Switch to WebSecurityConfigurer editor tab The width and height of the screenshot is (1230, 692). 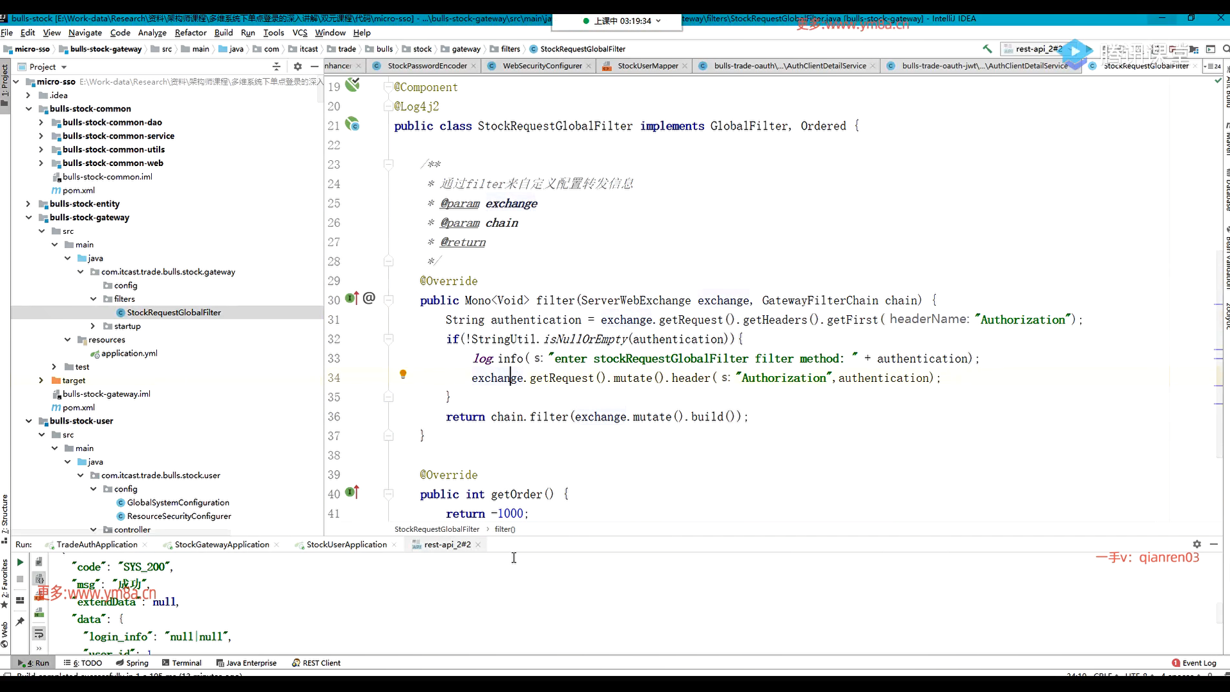coord(541,66)
